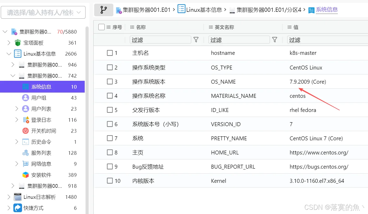The image size is (368, 214).
Task: Click the Linux基本信息 icon in the tree
Action: (x=18, y=54)
